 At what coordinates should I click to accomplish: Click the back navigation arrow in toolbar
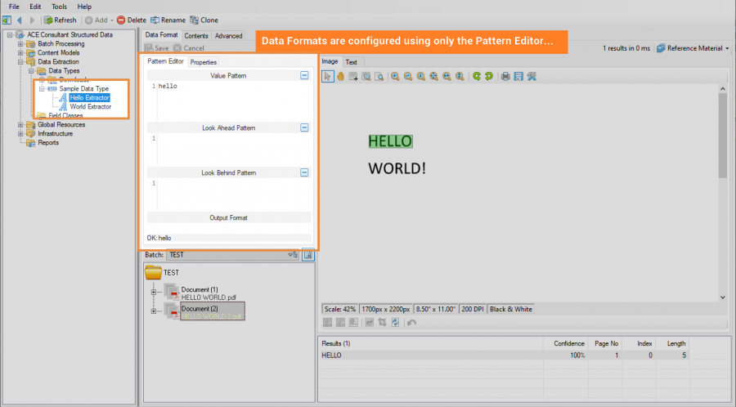[20, 20]
